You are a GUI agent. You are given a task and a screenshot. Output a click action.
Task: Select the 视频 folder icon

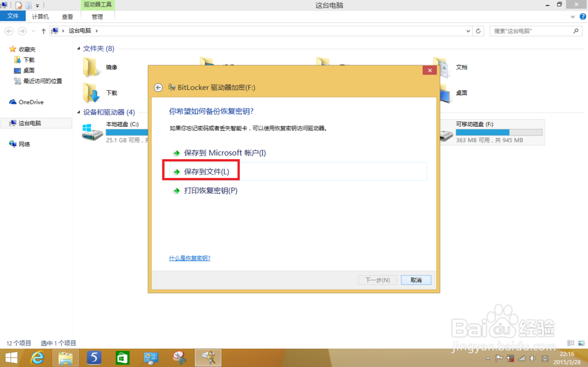coord(207,61)
